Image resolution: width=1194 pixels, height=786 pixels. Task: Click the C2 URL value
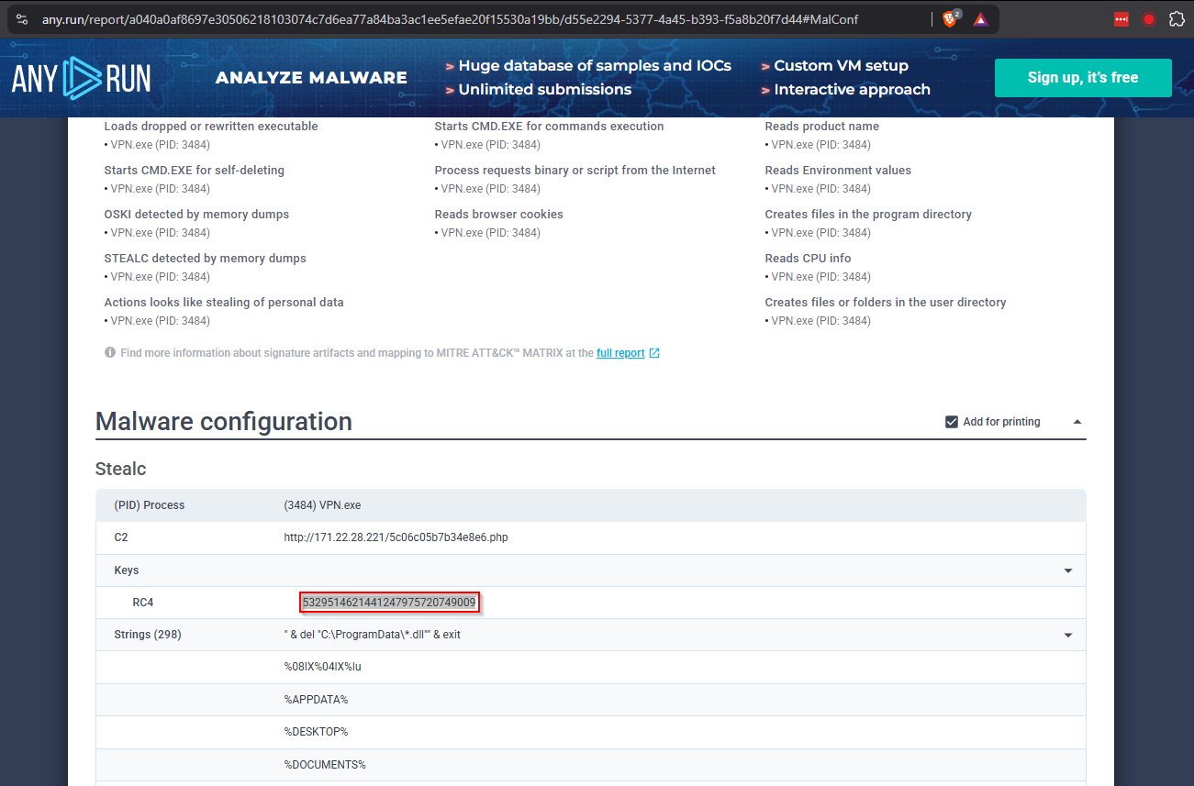[396, 537]
